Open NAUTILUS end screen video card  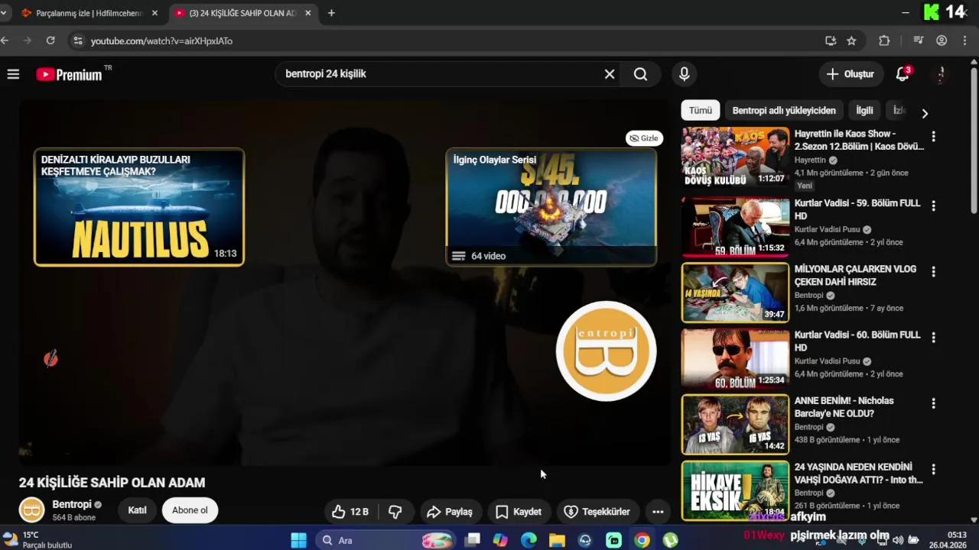pos(139,207)
